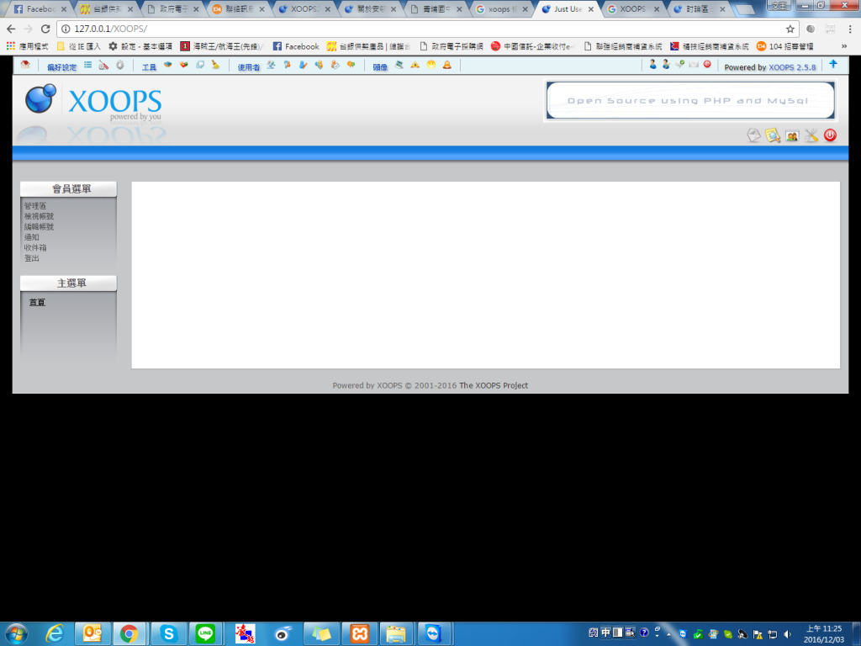Click the orange bell icon in toolbar
Image resolution: width=861 pixels, height=646 pixels.
[446, 65]
